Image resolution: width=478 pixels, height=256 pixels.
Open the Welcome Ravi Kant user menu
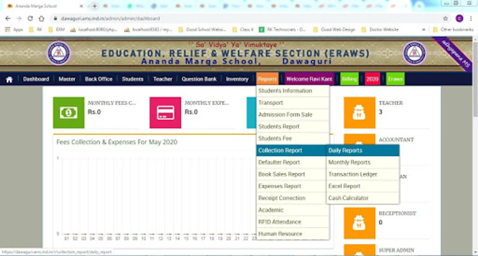(309, 79)
